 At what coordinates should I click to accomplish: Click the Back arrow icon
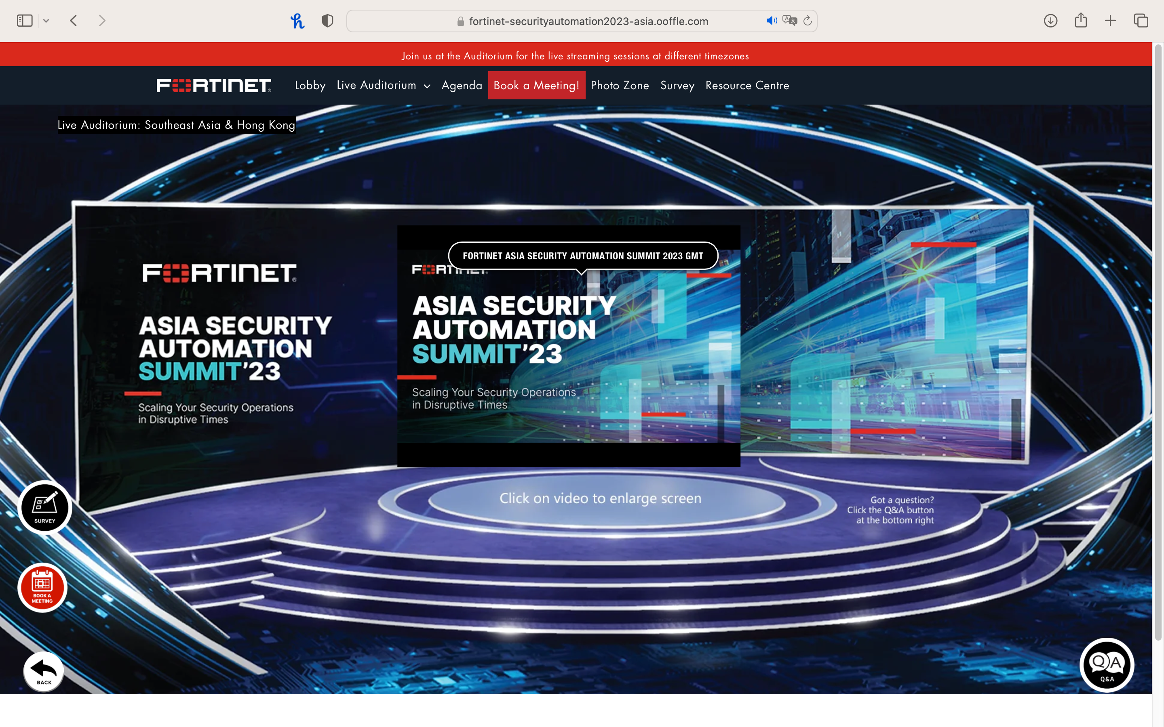pyautogui.click(x=44, y=671)
